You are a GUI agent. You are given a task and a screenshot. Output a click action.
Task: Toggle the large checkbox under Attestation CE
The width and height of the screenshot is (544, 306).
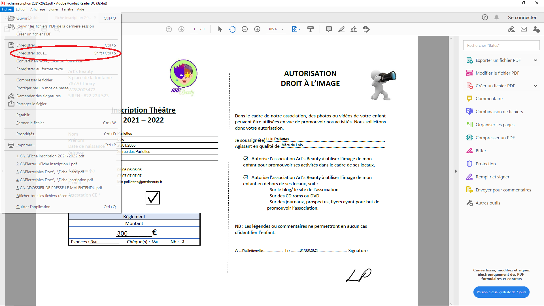(153, 198)
